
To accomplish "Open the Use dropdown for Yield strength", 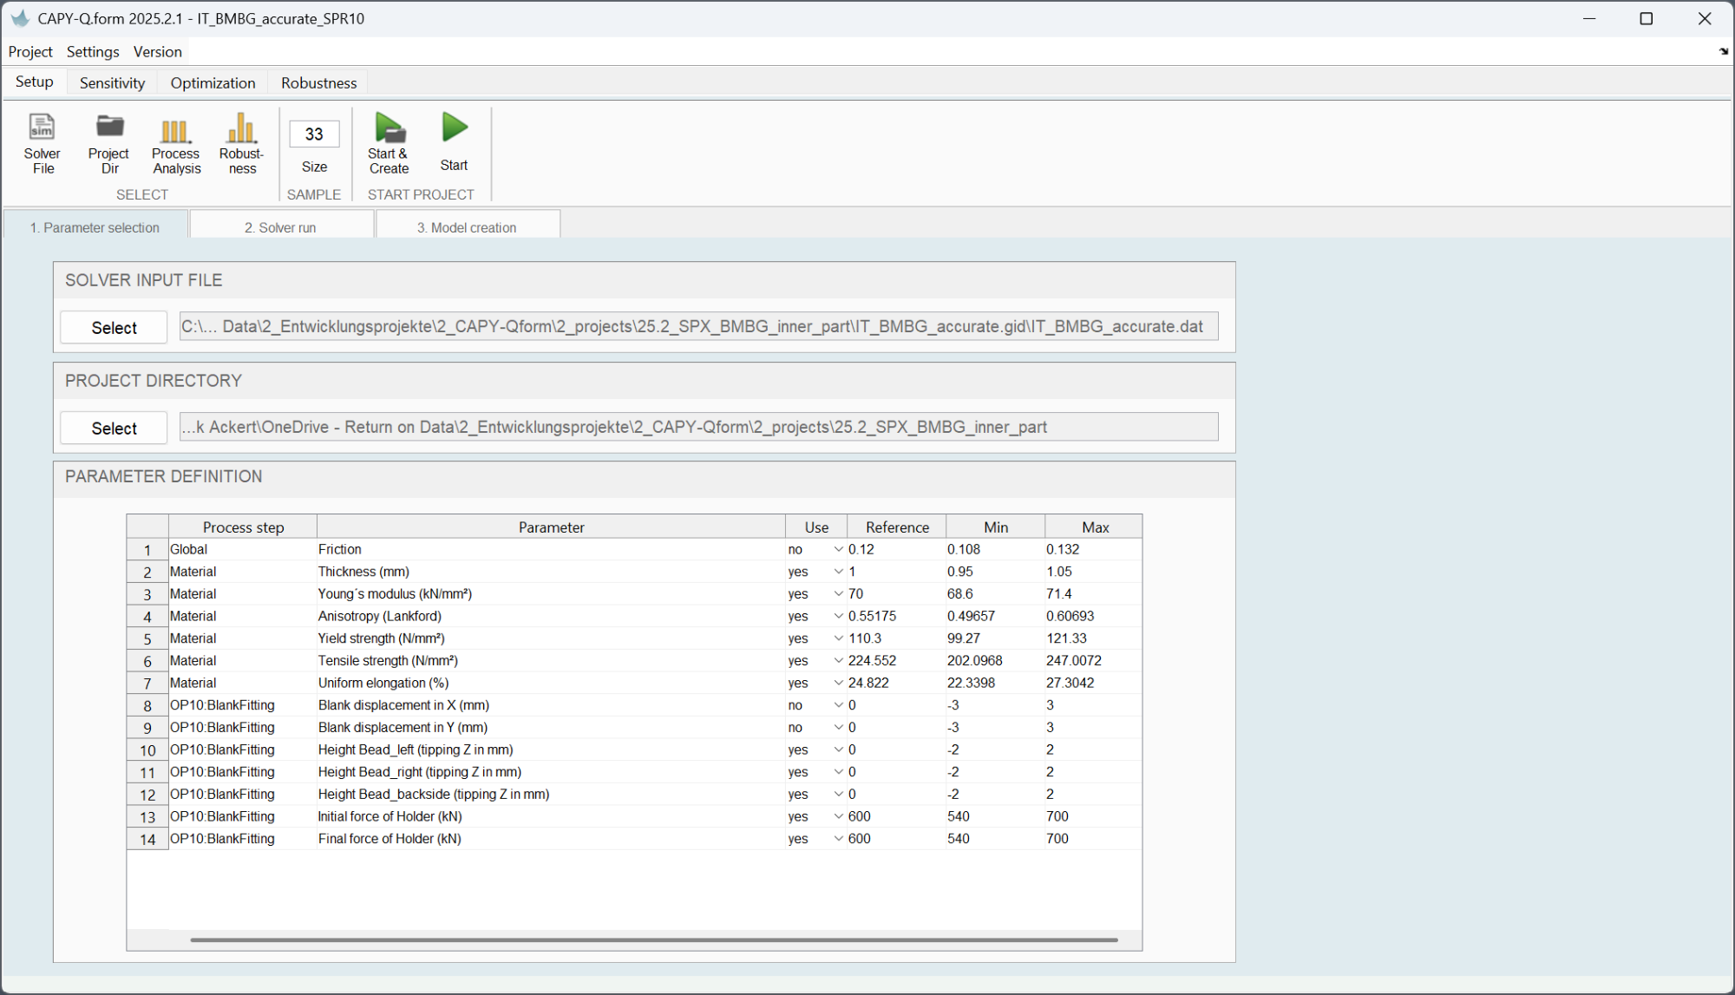I will [838, 638].
